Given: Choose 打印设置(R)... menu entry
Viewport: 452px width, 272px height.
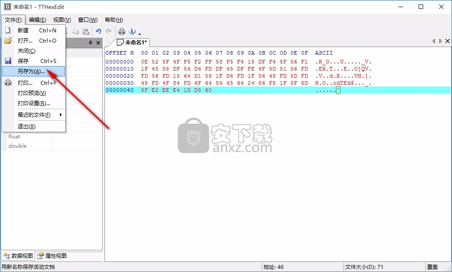Looking at the screenshot, I should (x=34, y=103).
